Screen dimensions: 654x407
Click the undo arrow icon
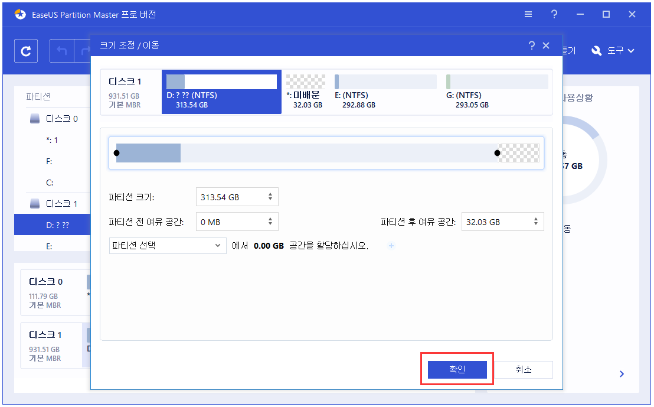click(x=61, y=51)
